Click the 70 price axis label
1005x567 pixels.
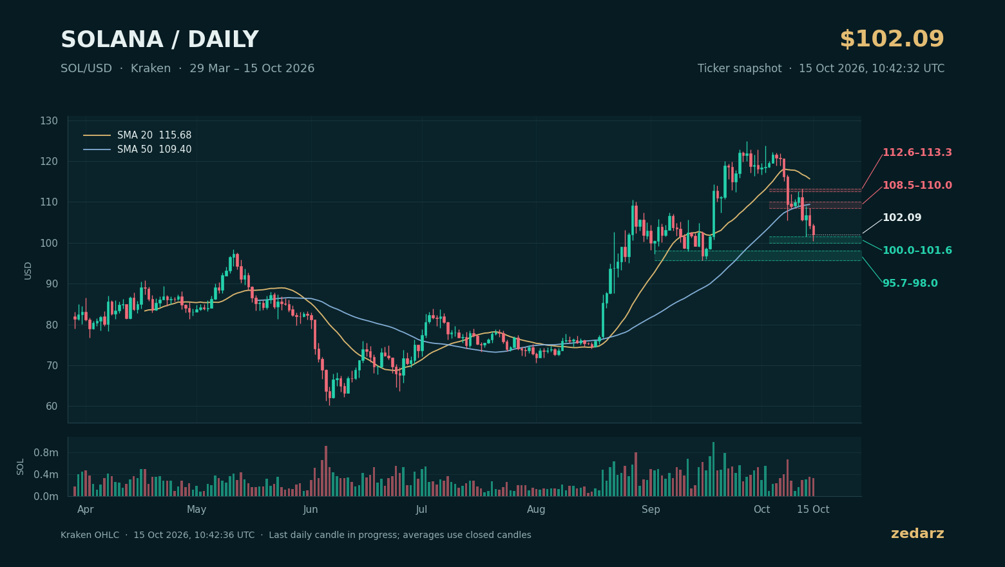coord(52,365)
